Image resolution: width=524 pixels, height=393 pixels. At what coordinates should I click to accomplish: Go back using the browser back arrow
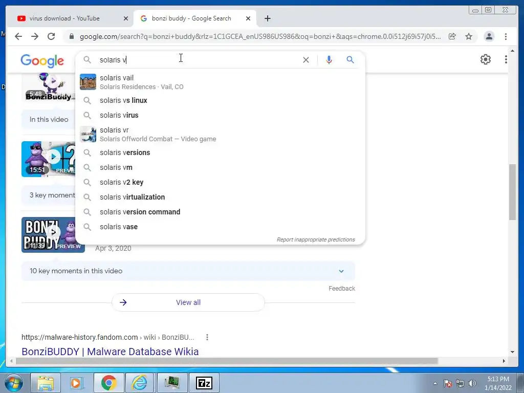(x=18, y=36)
